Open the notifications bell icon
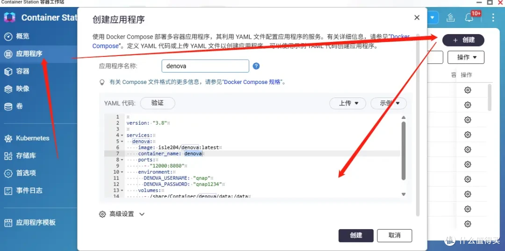 tap(470, 17)
